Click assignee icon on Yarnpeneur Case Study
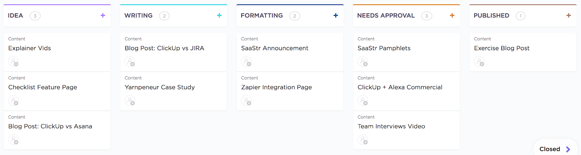 (130, 101)
